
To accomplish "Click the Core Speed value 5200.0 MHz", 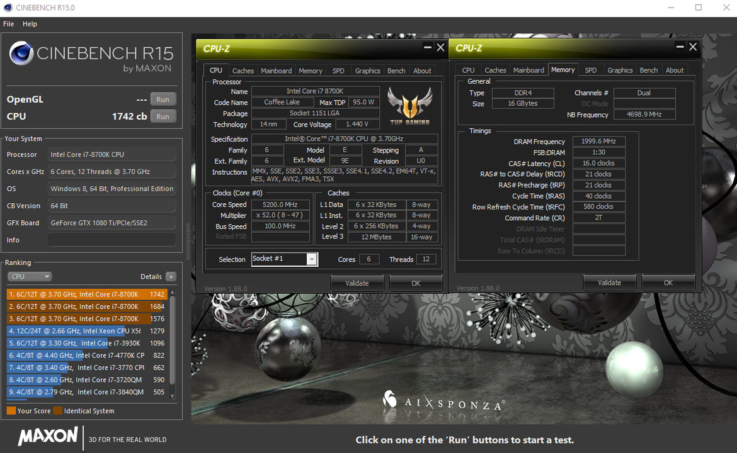I will (280, 204).
